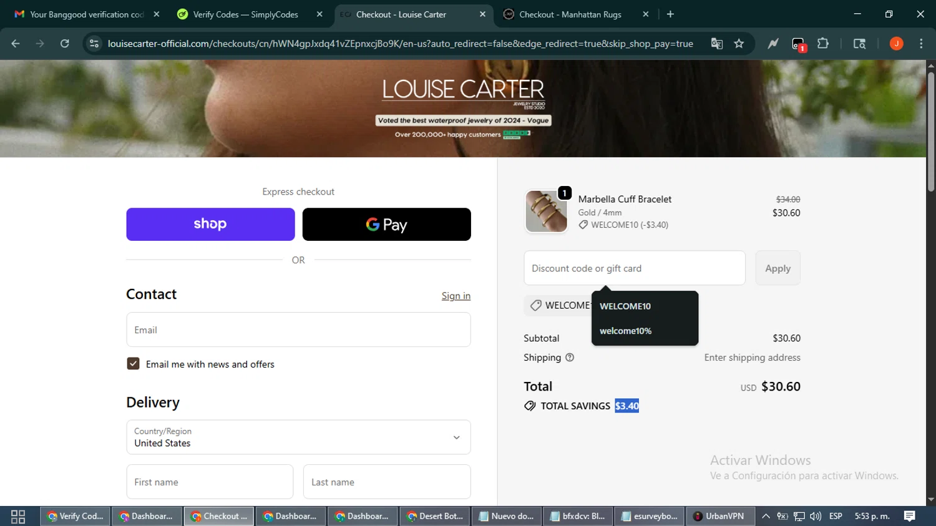Open site information icon in address bar
The width and height of the screenshot is (936, 526).
click(x=94, y=44)
